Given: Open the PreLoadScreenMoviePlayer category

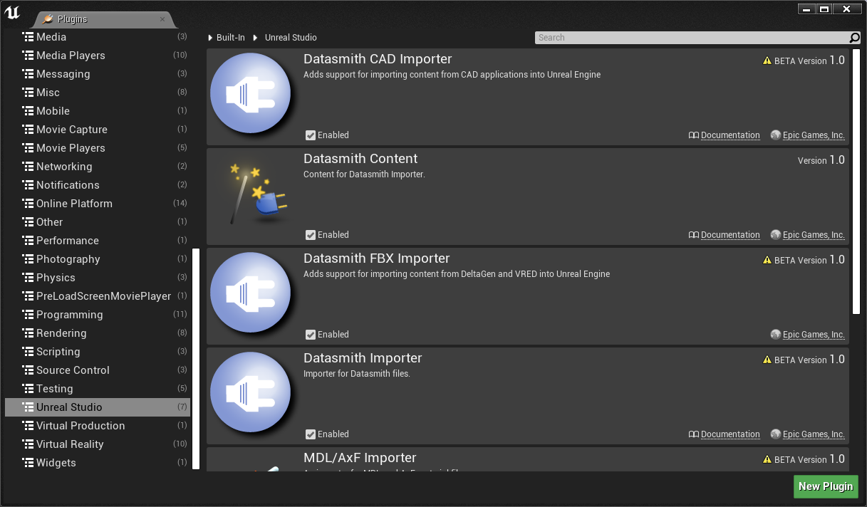Looking at the screenshot, I should (97, 296).
